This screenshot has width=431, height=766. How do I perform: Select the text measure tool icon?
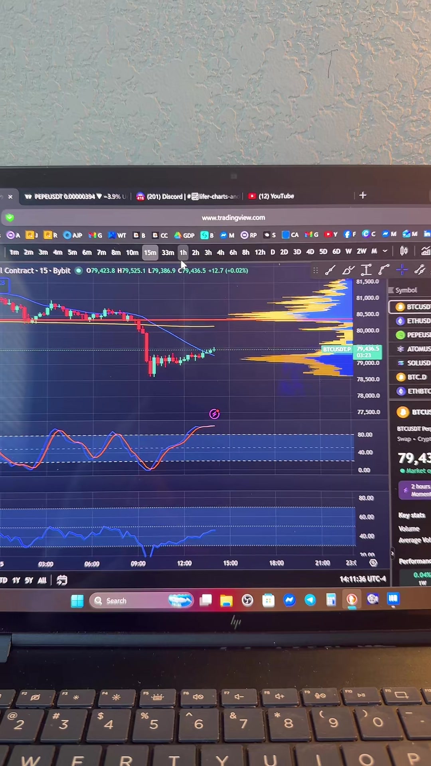[x=366, y=270]
